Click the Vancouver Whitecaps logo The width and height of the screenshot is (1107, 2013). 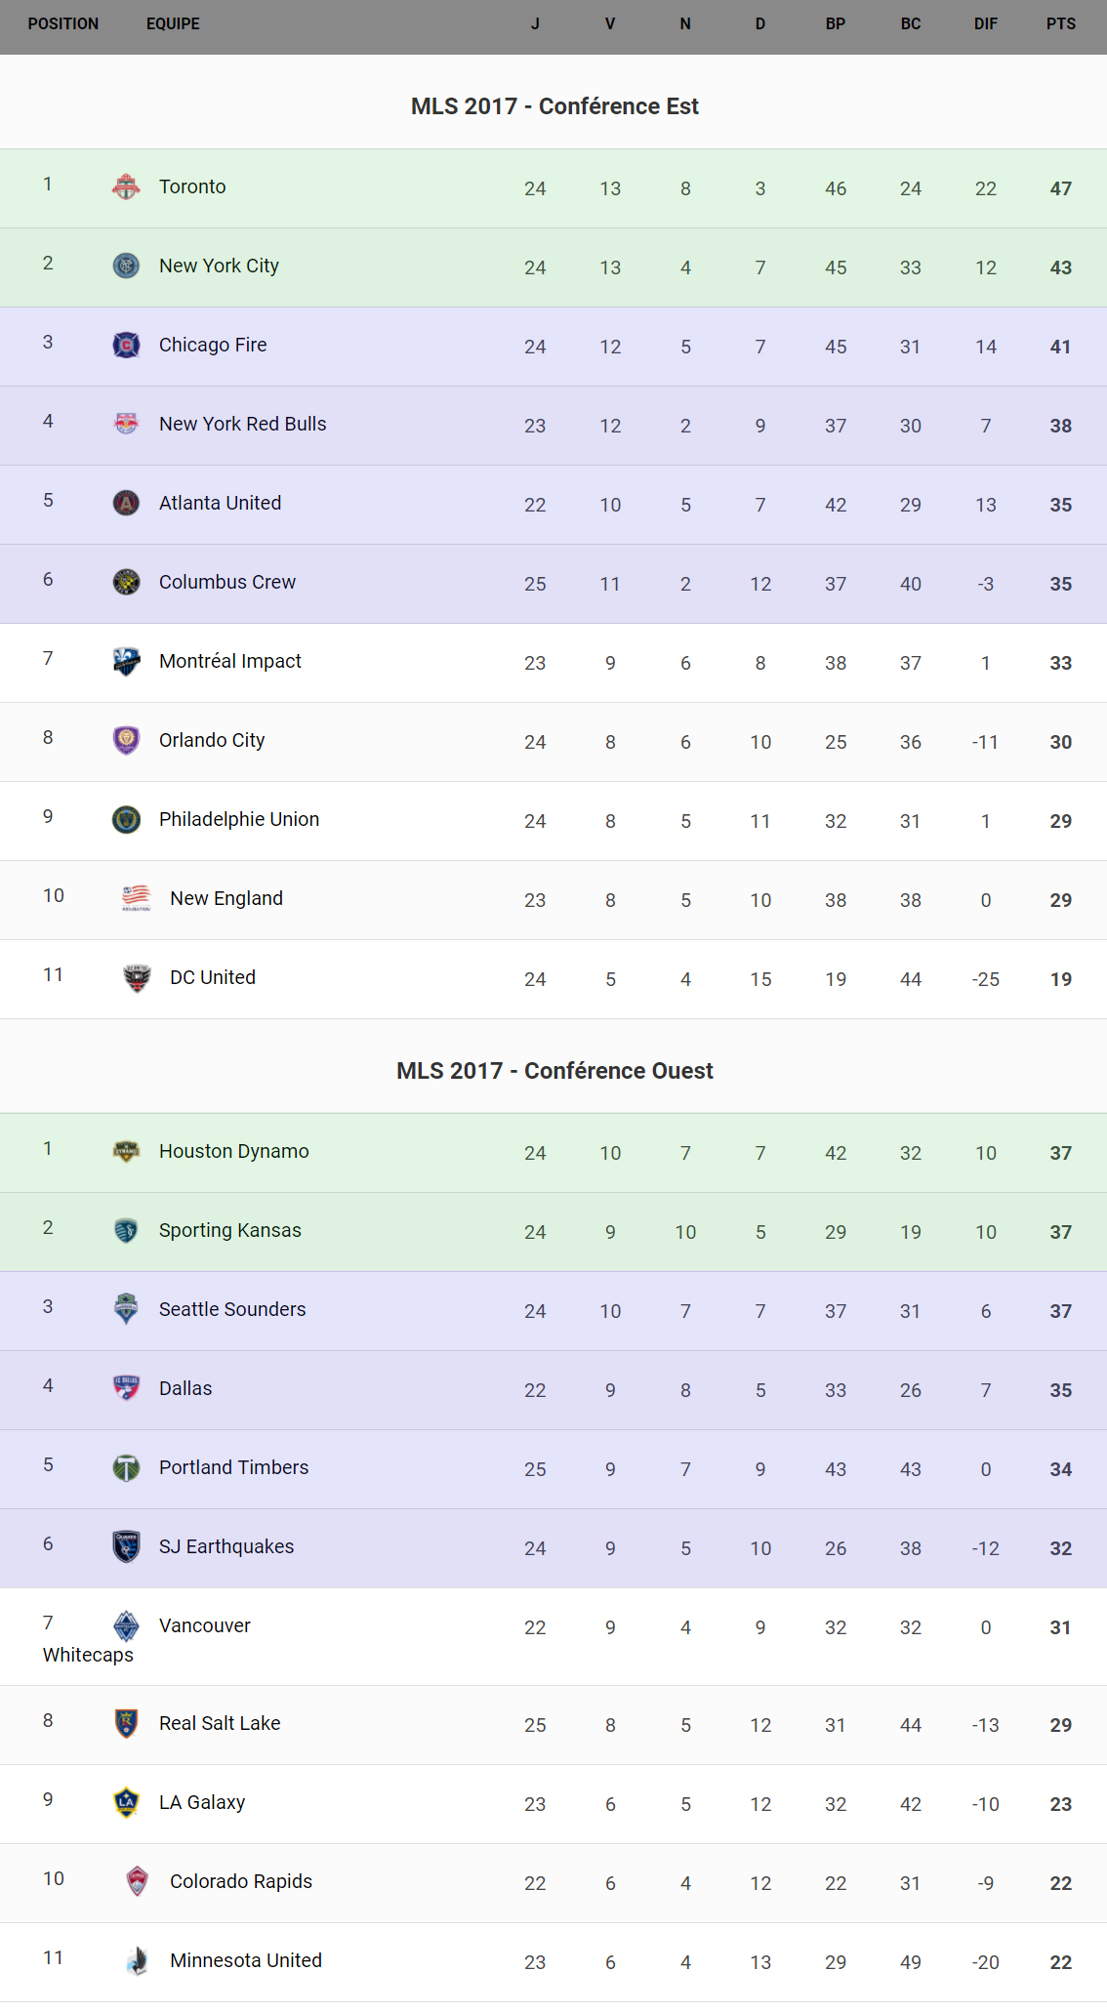pyautogui.click(x=126, y=1625)
